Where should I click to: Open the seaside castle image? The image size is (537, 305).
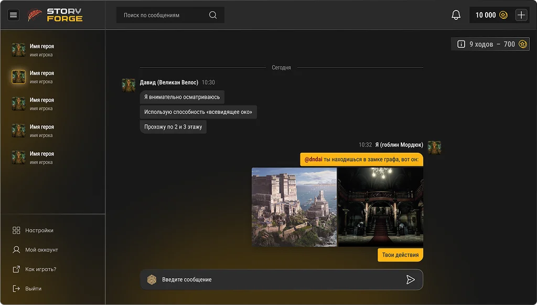coord(294,207)
